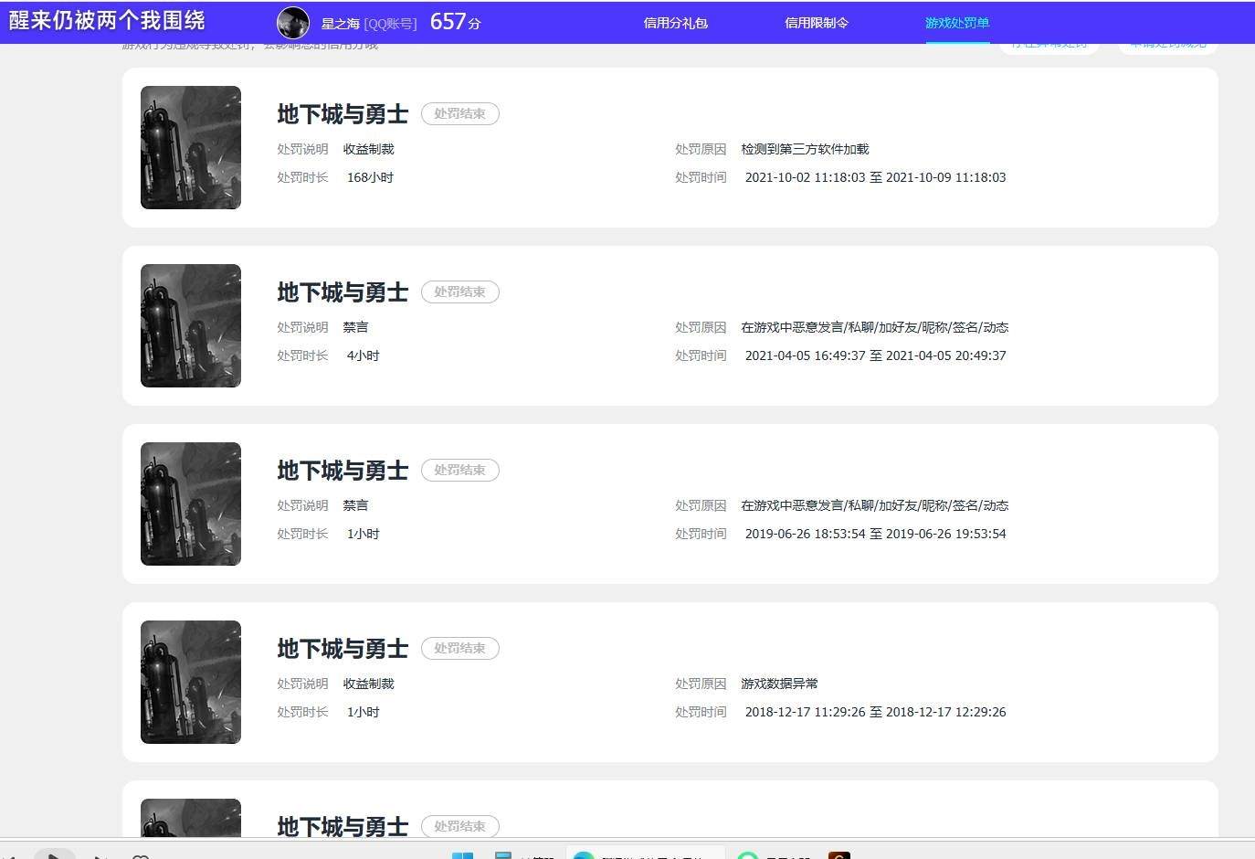Click 处罚结束 badge on the 2018-12-17 card
Image resolution: width=1255 pixels, height=859 pixels.
point(459,648)
